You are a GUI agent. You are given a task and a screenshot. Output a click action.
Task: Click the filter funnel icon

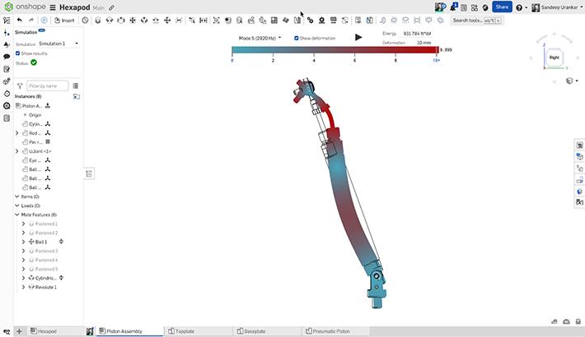[20, 86]
